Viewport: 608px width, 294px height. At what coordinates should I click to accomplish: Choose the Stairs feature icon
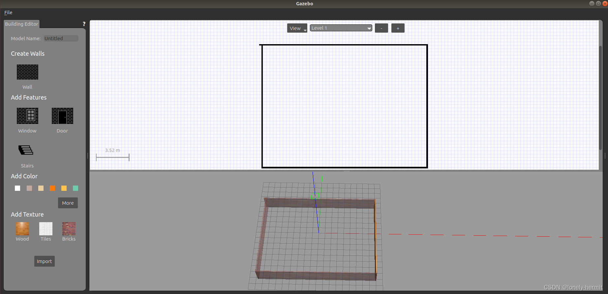pos(26,150)
